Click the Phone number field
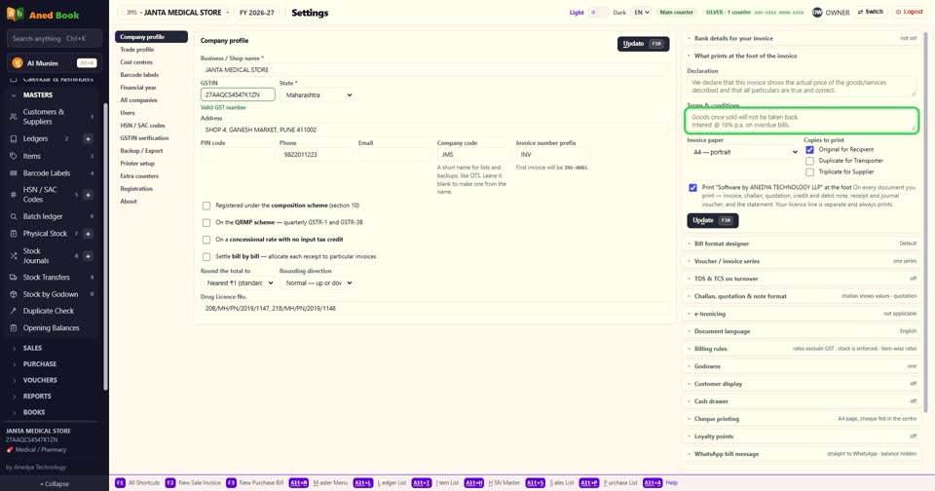This screenshot has width=935, height=491. [316, 155]
